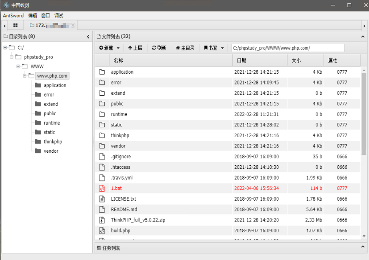Collapse the 文件列表 panel
Viewport: 369px width, 260px height.
pos(363,37)
